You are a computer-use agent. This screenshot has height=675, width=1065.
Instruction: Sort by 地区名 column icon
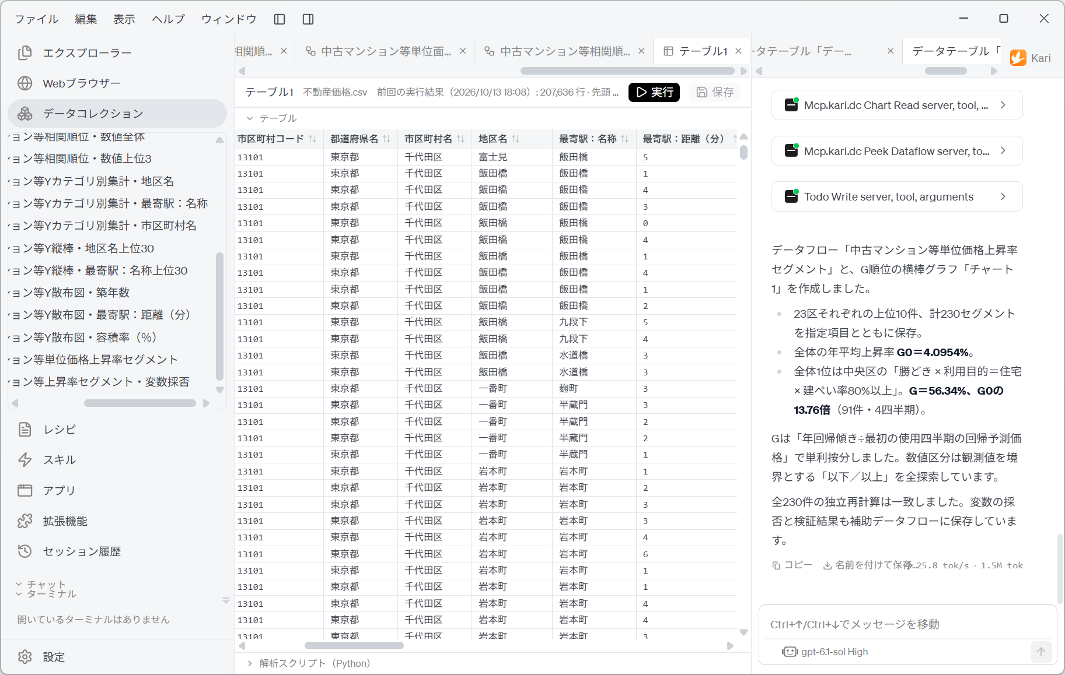[516, 139]
